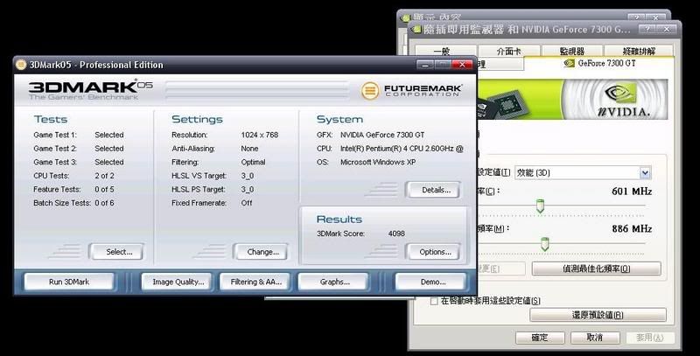Image resolution: width=700 pixels, height=356 pixels.
Task: Open the Graphs dialog
Action: pos(334,282)
